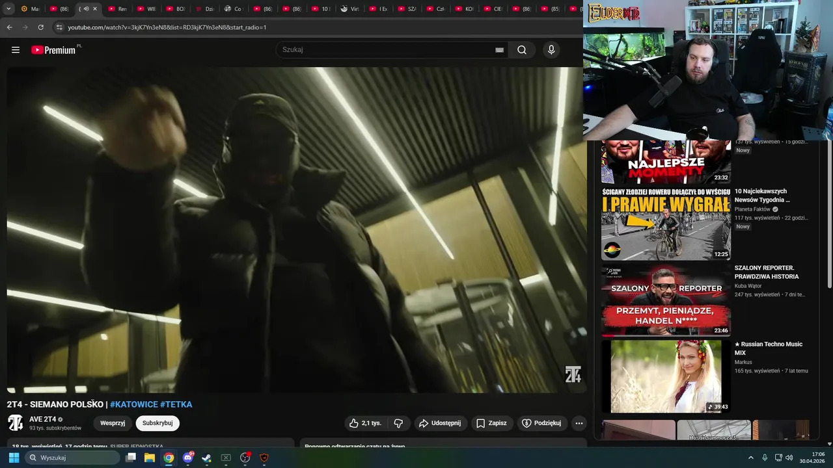Image resolution: width=833 pixels, height=468 pixels.
Task: Click the 2T4 watermark in video
Action: point(573,374)
